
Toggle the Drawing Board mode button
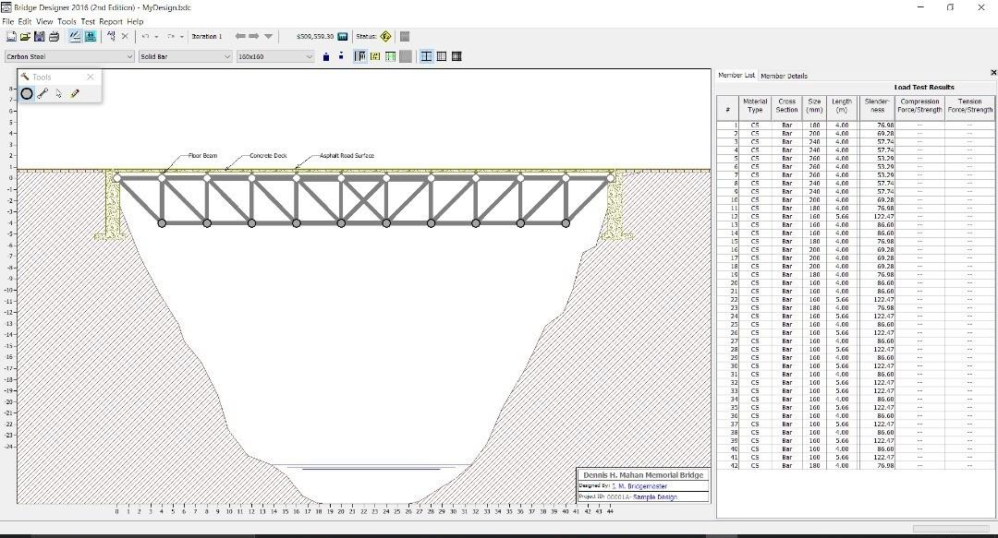(74, 36)
